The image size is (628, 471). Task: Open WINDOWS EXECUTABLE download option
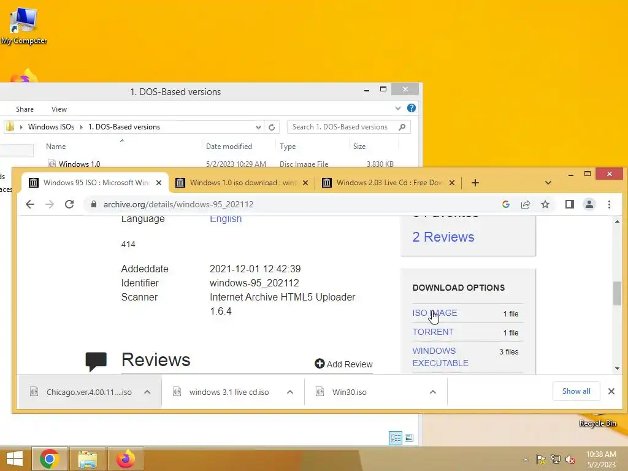pyautogui.click(x=440, y=357)
